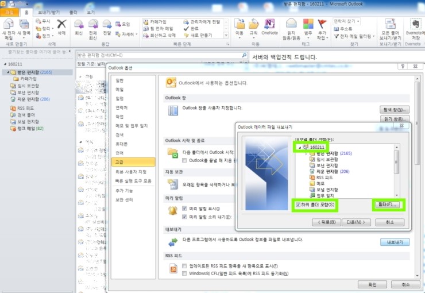Image resolution: width=425 pixels, height=293 pixels.
Task: Select 메모 folder in export dialog
Action: (x=318, y=183)
